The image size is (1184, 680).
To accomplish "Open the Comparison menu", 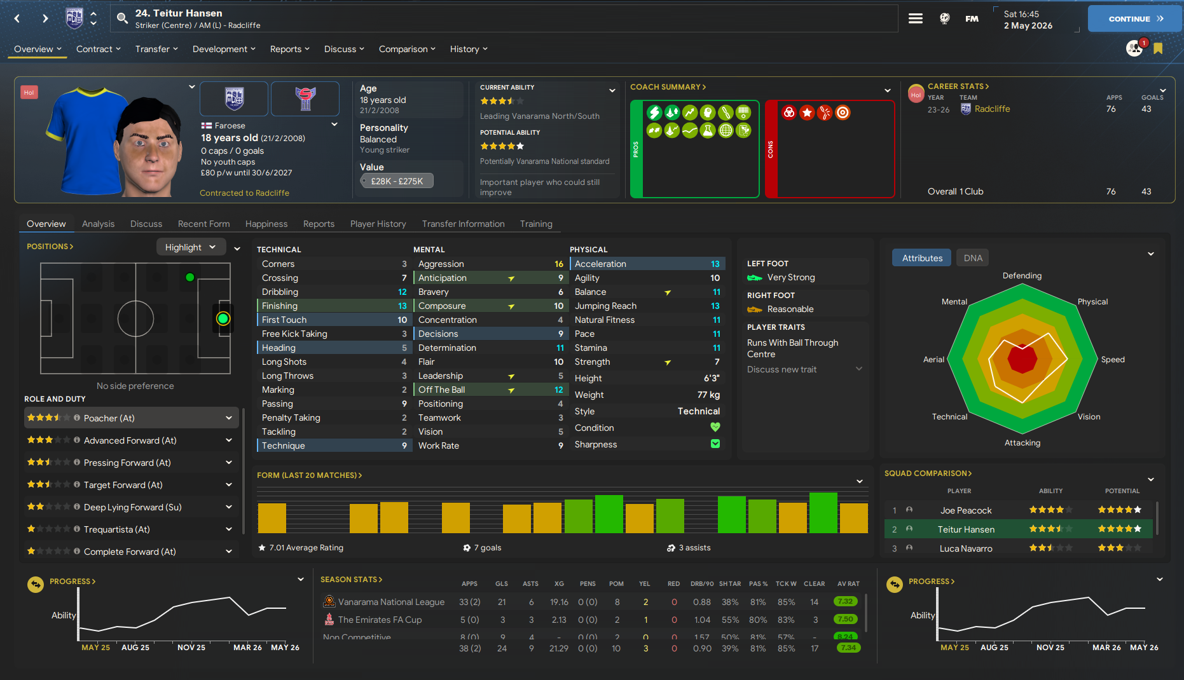I will point(407,49).
